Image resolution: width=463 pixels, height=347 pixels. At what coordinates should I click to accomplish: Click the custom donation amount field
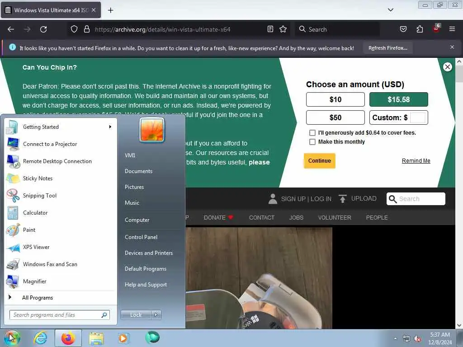pos(418,117)
